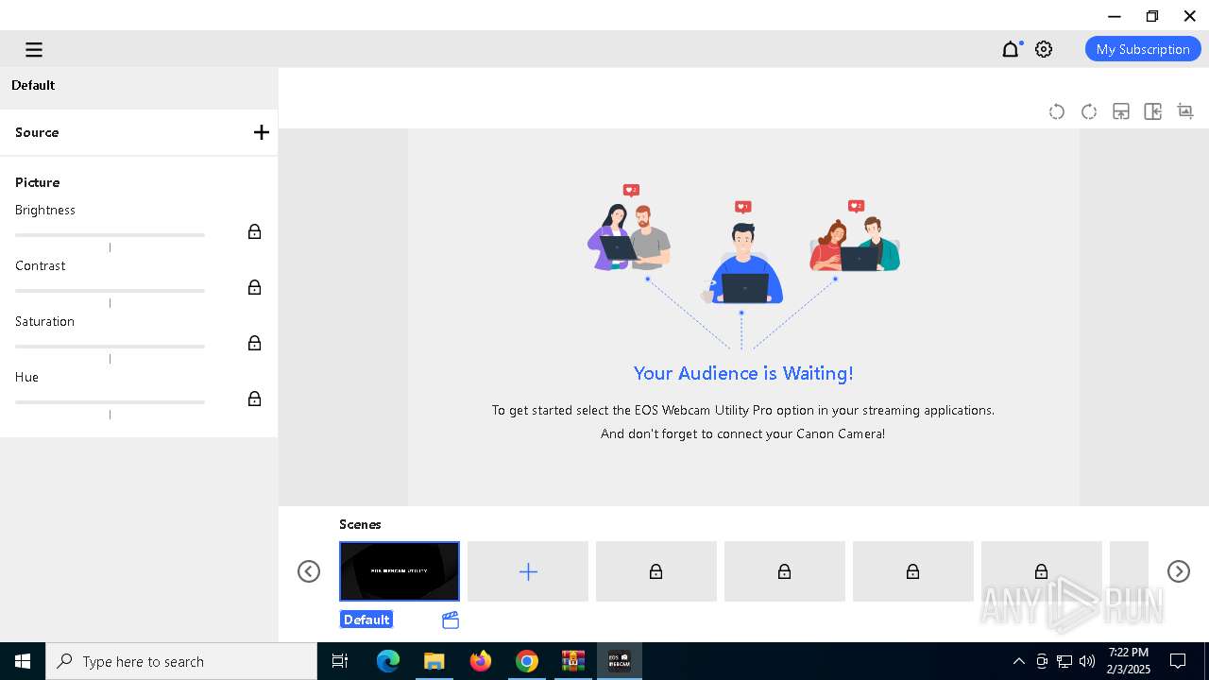Launch Firefox from the taskbar

[x=481, y=661]
